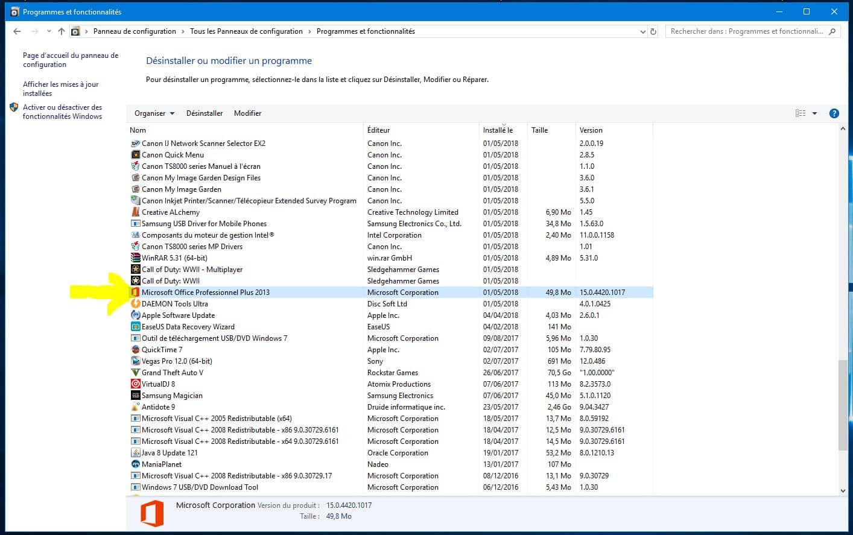Image resolution: width=853 pixels, height=535 pixels.
Task: Select the Éditeur column header
Action: pos(378,130)
